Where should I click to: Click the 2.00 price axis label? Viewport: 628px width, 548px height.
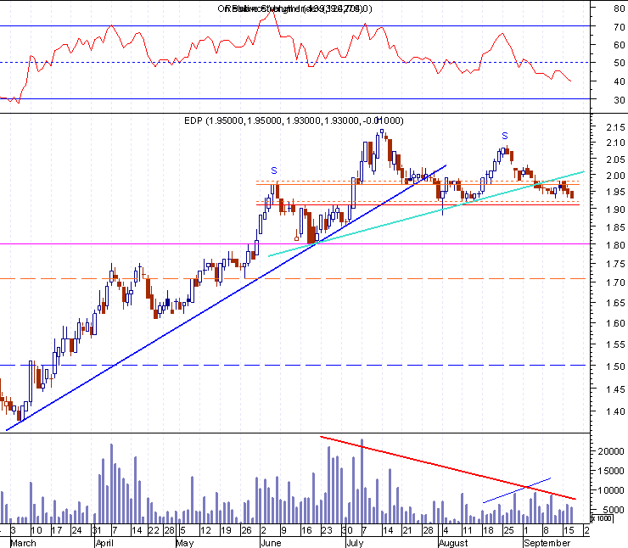click(615, 176)
